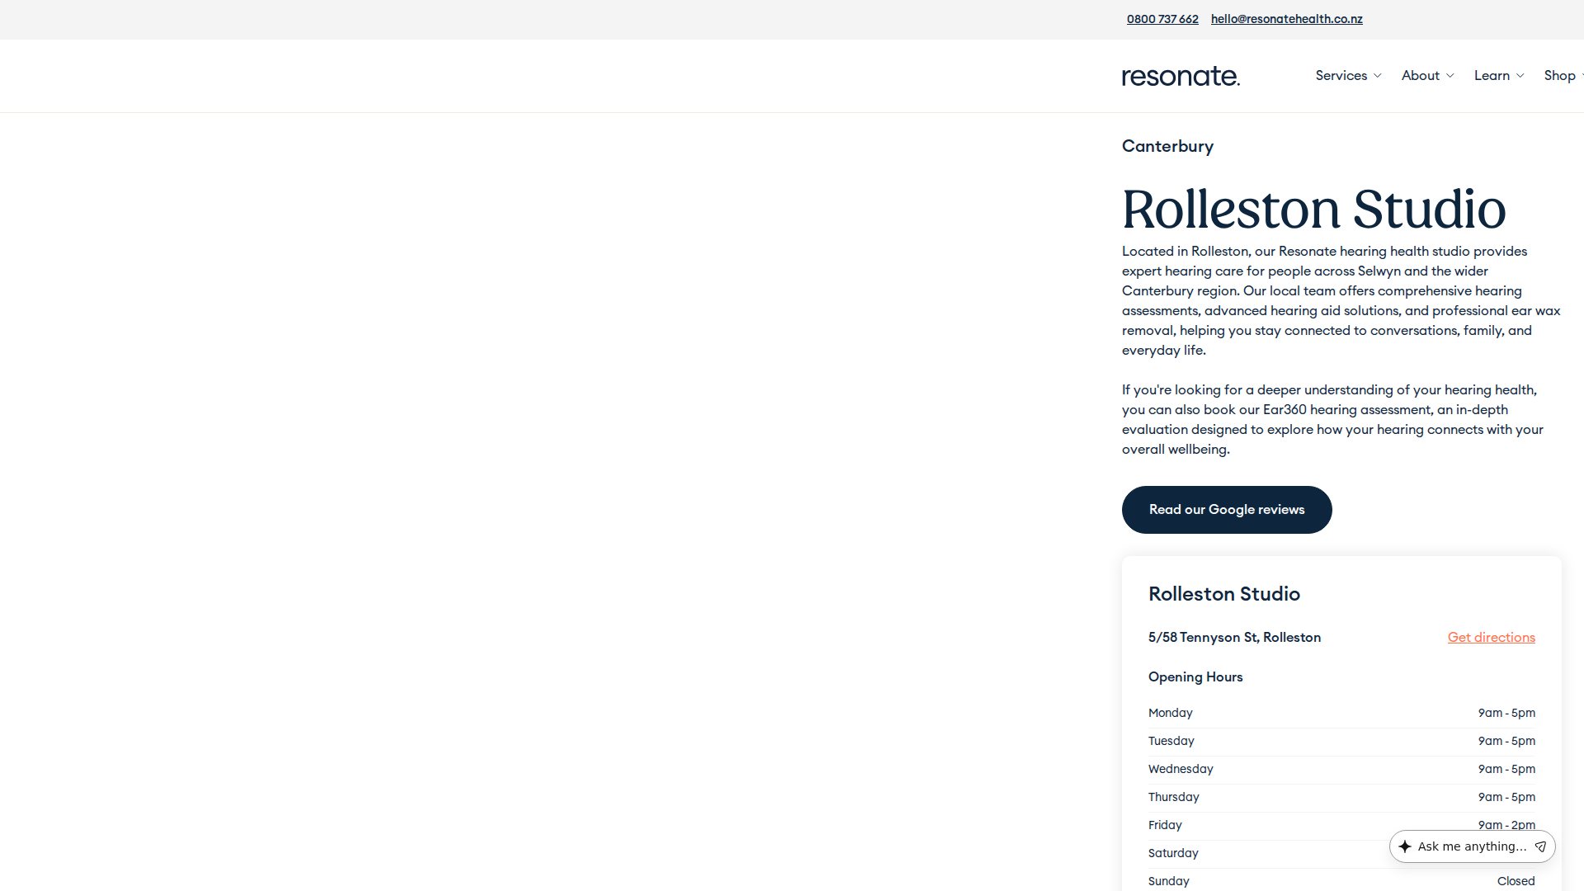Open the Learn menu
Image resolution: width=1584 pixels, height=891 pixels.
[x=1500, y=75]
